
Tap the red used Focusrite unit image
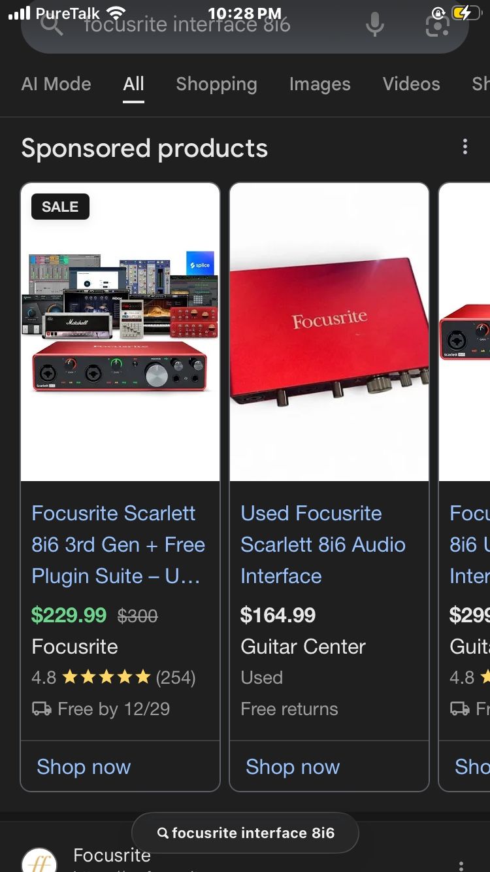(x=329, y=332)
